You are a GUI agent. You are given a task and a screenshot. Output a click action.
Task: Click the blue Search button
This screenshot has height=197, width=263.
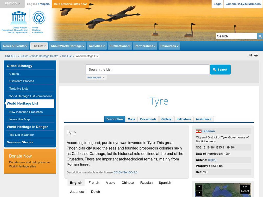pyautogui.click(x=220, y=70)
